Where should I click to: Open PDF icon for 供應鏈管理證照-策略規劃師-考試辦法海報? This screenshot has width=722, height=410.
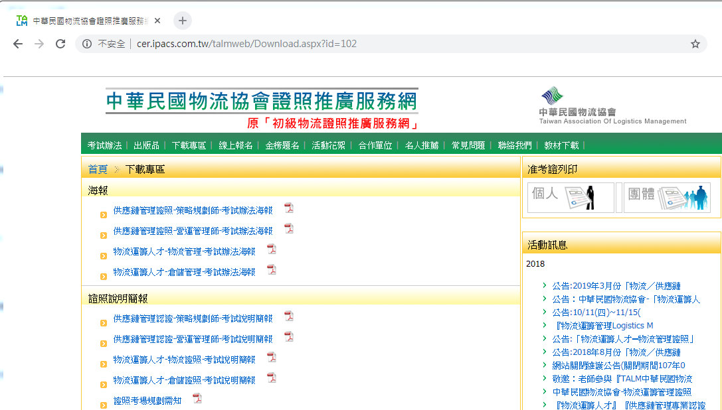[289, 208]
